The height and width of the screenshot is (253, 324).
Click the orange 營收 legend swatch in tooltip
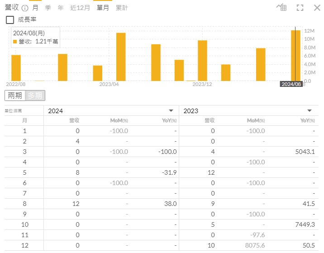point(15,42)
